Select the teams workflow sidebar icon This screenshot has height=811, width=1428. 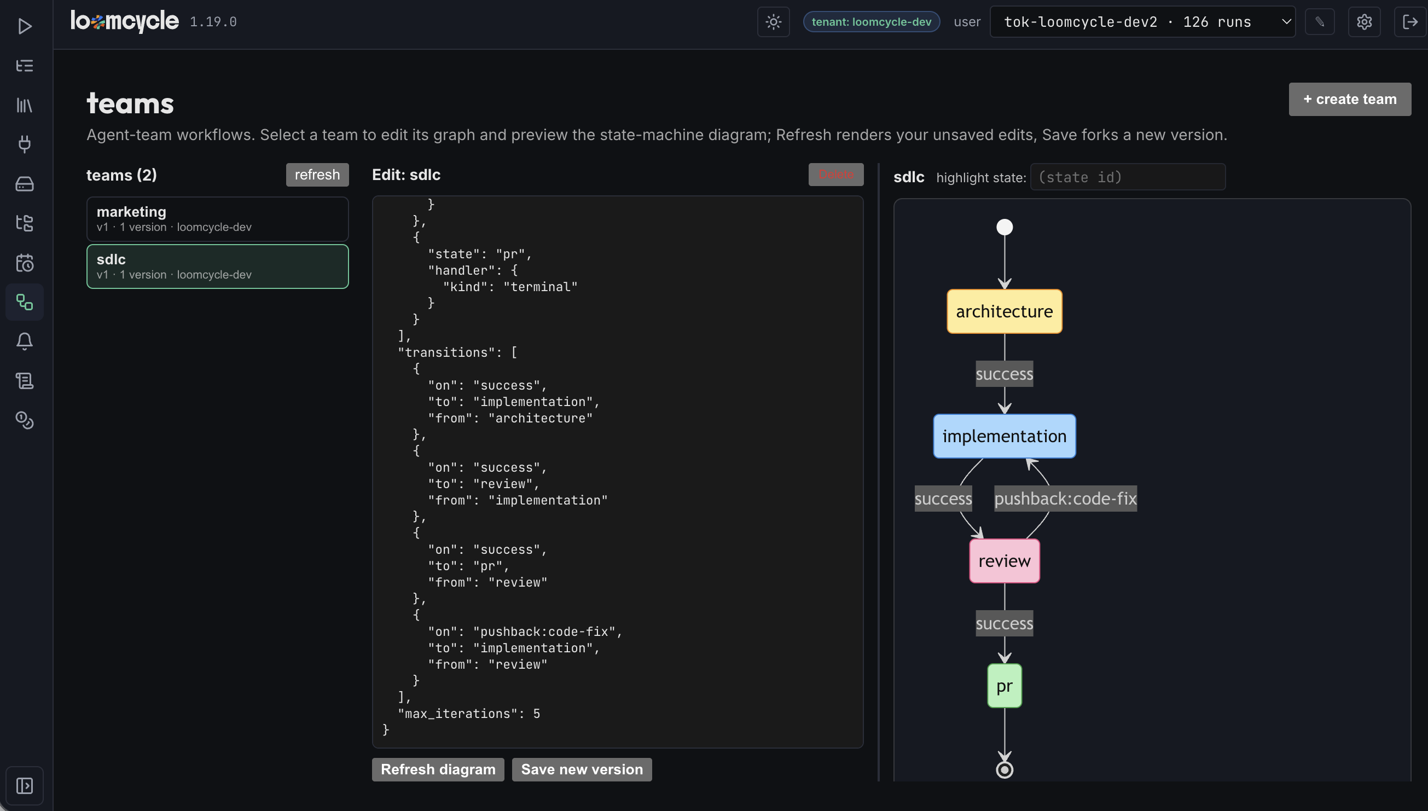pos(25,303)
